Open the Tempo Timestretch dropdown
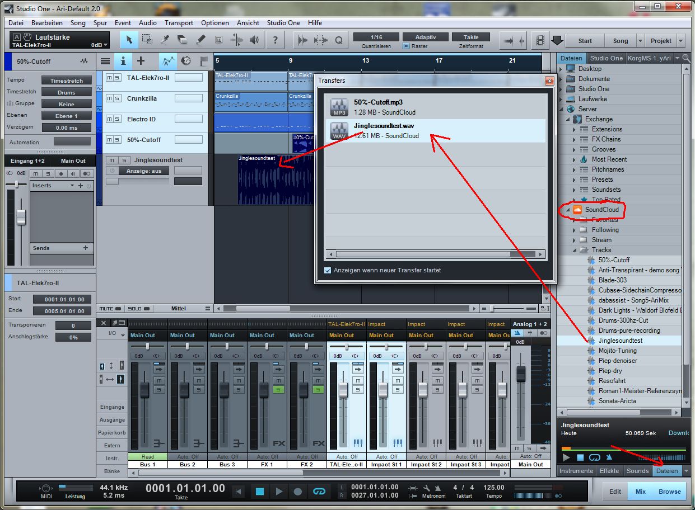Screen dimensions: 695x510 coord(66,81)
